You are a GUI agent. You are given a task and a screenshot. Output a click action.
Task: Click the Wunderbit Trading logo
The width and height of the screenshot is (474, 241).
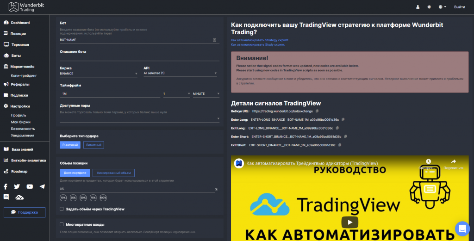point(26,7)
